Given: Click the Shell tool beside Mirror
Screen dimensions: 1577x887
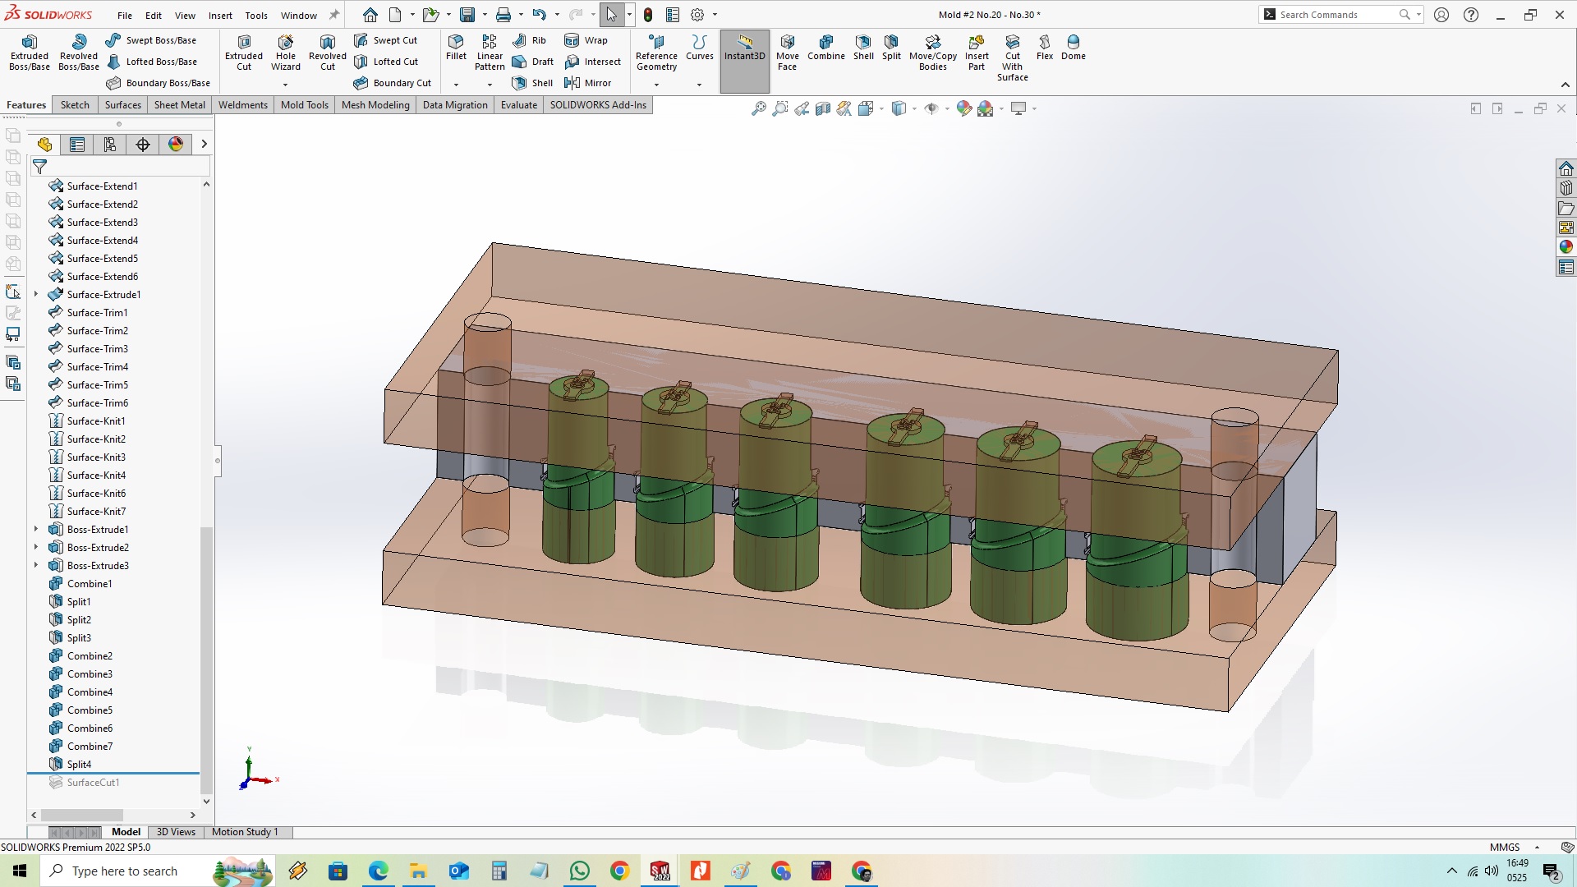Looking at the screenshot, I should coord(532,83).
